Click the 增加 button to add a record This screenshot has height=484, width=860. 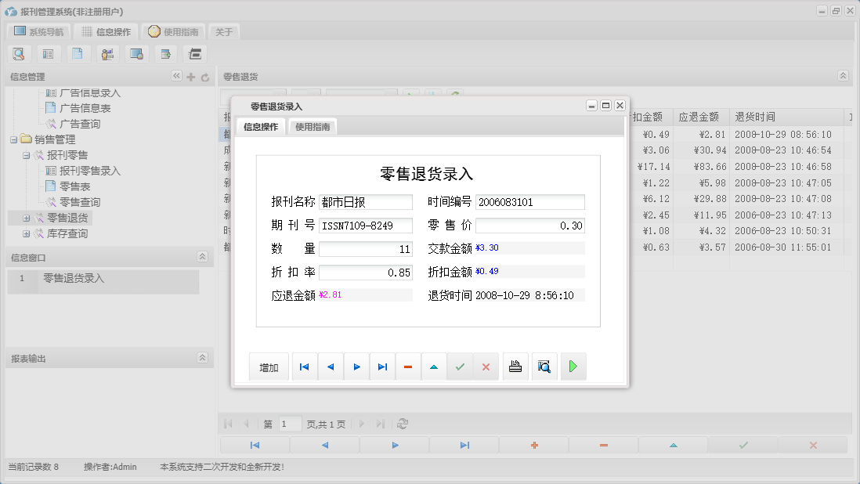(269, 366)
